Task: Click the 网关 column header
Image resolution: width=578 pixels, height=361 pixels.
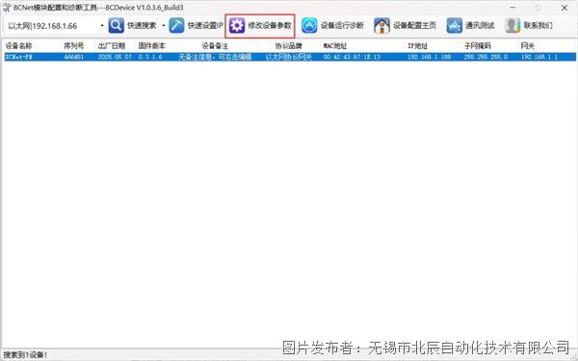Action: click(528, 46)
